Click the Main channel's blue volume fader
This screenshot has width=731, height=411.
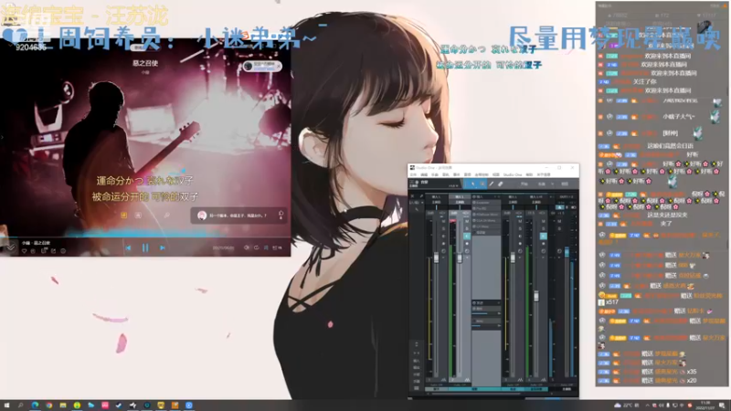[567, 252]
